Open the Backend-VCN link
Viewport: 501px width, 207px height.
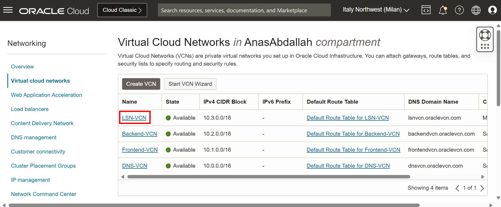(140, 134)
